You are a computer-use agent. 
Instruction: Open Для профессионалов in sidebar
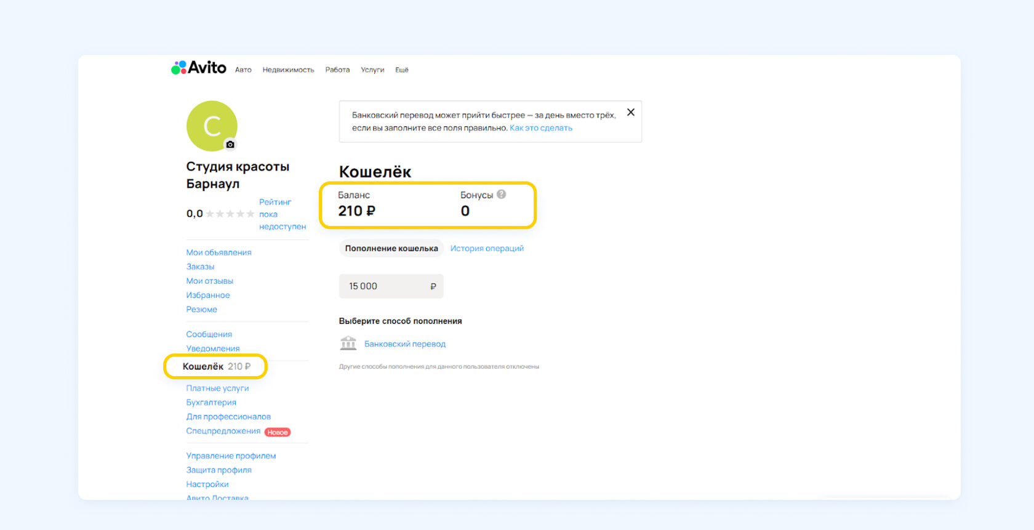(x=228, y=417)
